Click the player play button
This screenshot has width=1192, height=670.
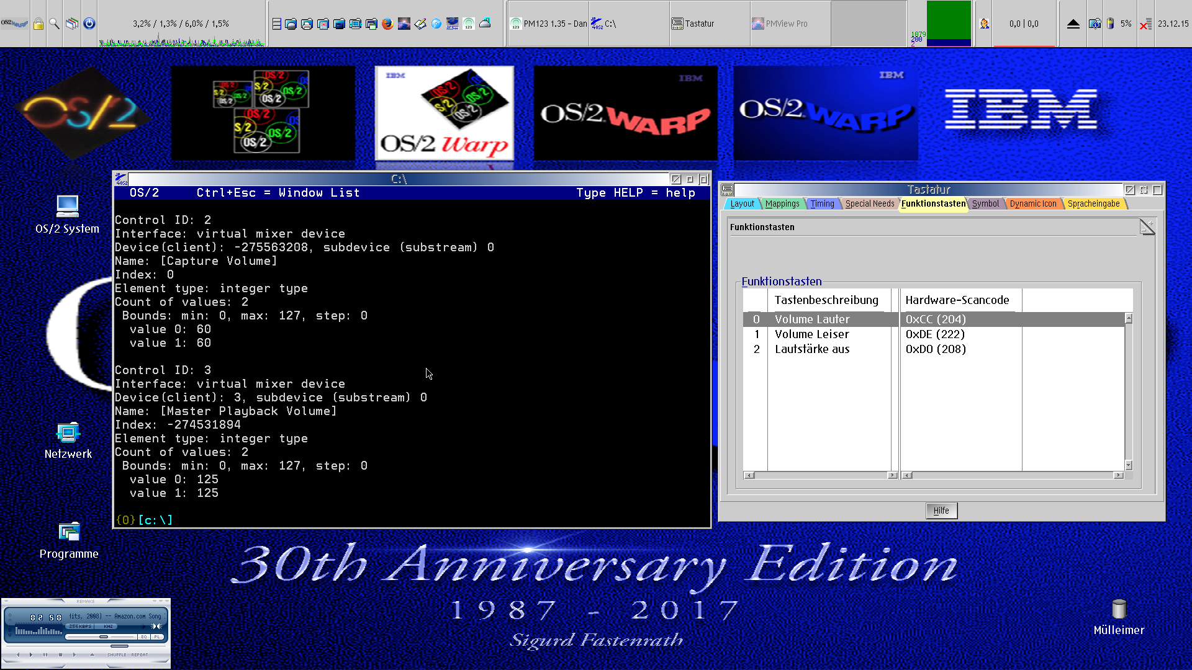tap(31, 654)
